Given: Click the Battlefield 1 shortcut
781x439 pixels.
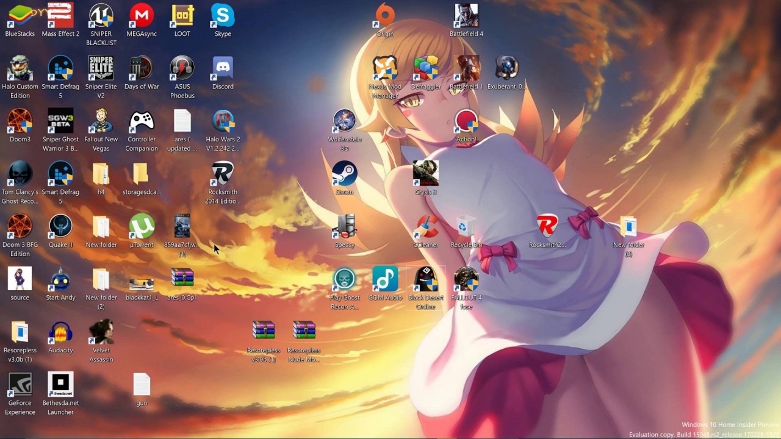Looking at the screenshot, I should click(x=466, y=68).
